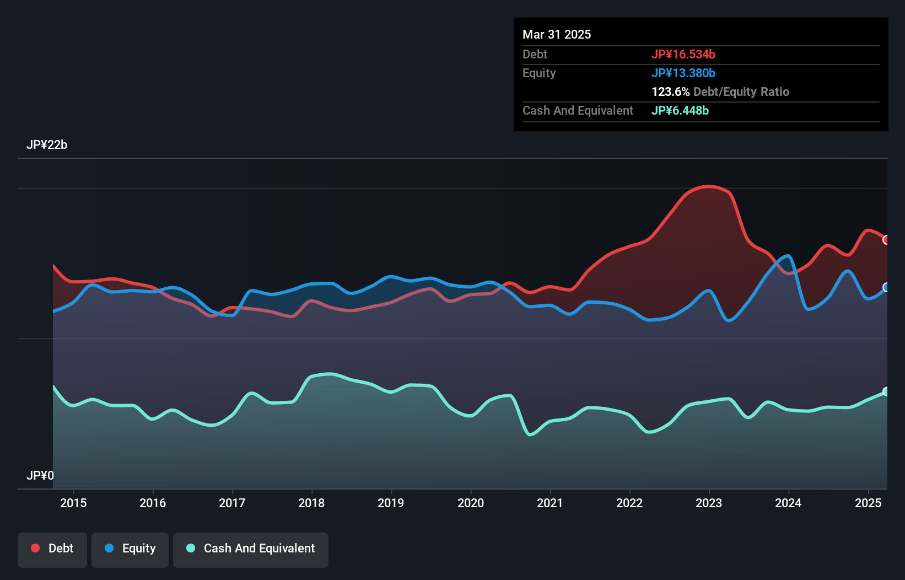This screenshot has height=580, width=905.
Task: Select the Equity endpoint marker on the chart
Action: (886, 287)
